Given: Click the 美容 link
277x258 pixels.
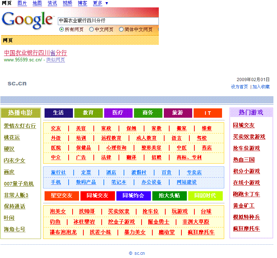Looking at the screenshot, I should coord(81,128).
